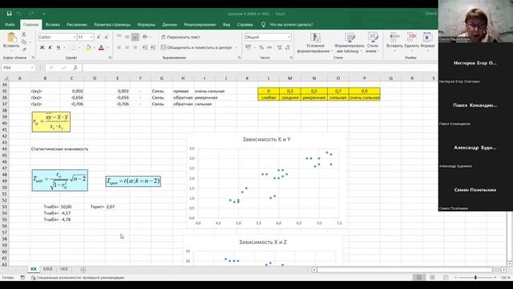Toggle Wrap Text (Переносить текст)
The height and width of the screenshot is (289, 513).
click(x=180, y=37)
